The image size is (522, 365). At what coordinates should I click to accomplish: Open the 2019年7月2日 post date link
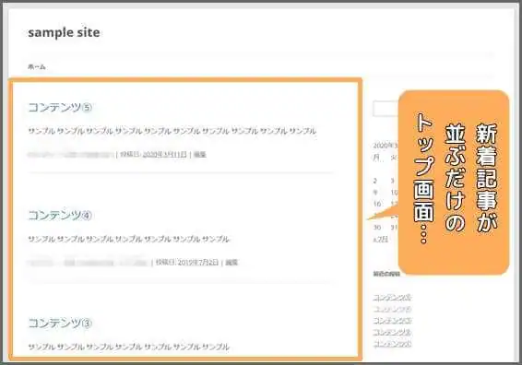pyautogui.click(x=198, y=263)
